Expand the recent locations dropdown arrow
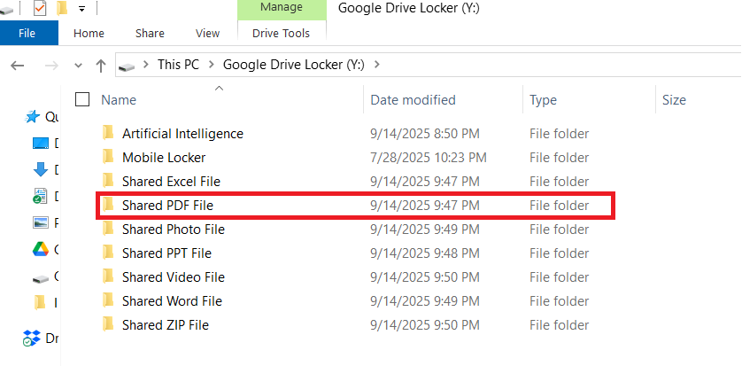This screenshot has height=366, width=742. [x=78, y=65]
